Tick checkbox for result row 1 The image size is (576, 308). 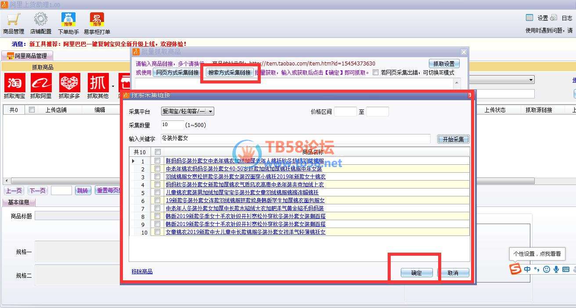point(158,161)
